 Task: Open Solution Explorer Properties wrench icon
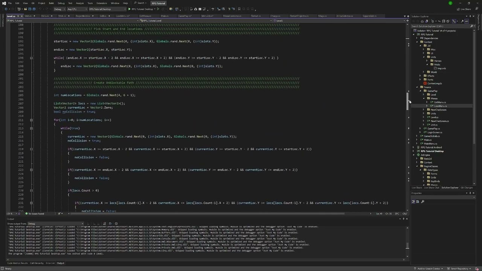click(462, 21)
